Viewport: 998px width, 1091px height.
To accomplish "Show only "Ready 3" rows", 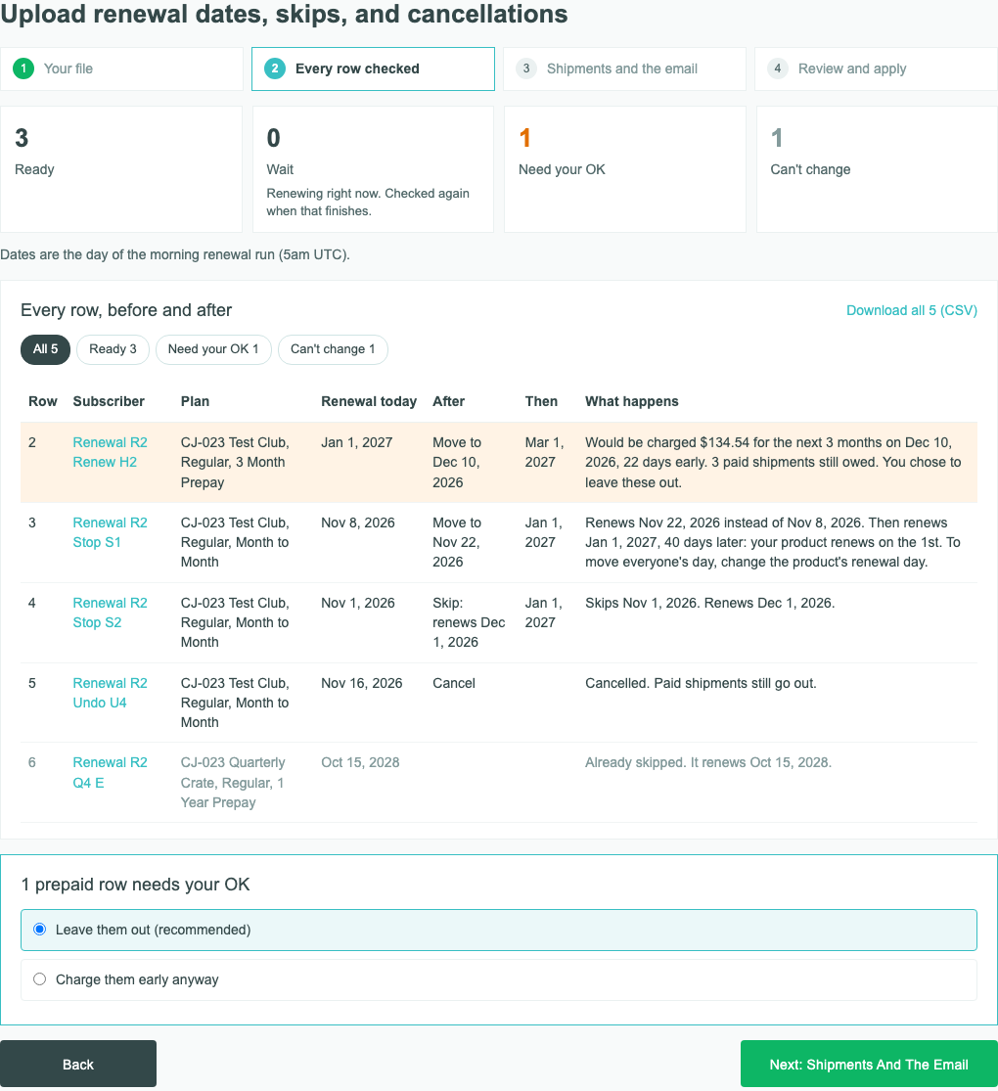I will point(113,349).
